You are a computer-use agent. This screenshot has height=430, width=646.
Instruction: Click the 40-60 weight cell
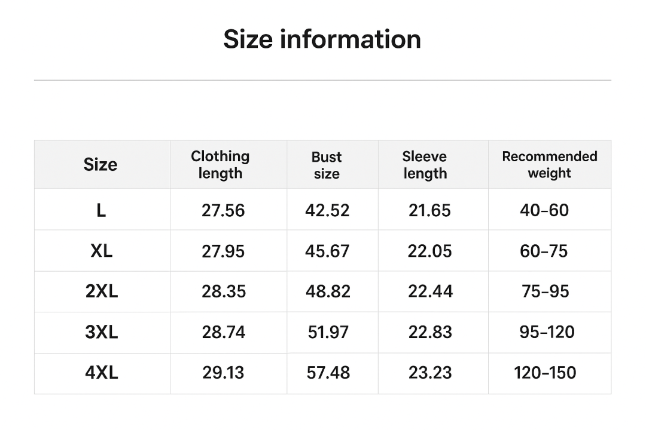pyautogui.click(x=544, y=210)
